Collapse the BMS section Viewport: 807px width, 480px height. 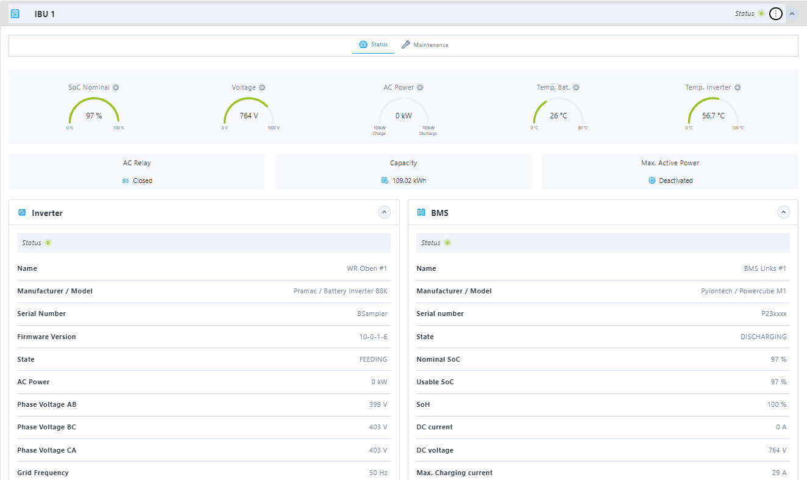click(784, 212)
